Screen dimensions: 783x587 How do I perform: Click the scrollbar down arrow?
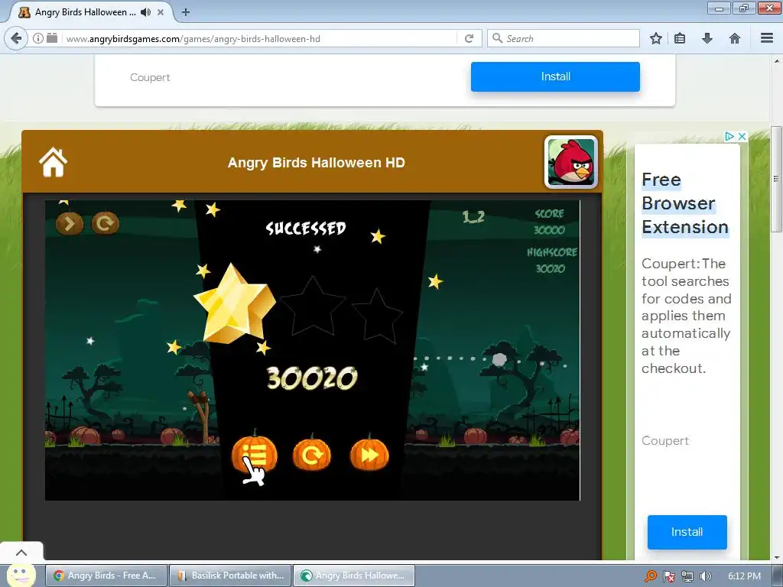[777, 556]
